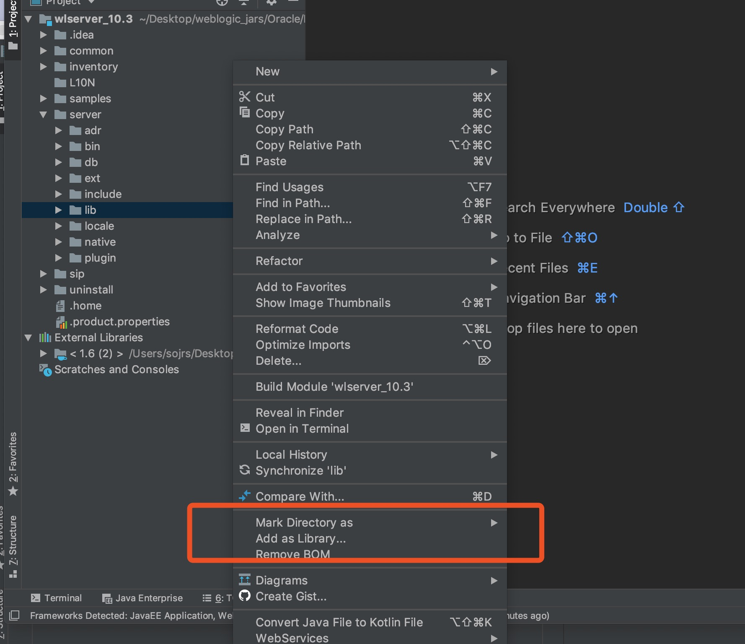Expand the inventory folder
The width and height of the screenshot is (745, 644).
coord(43,67)
